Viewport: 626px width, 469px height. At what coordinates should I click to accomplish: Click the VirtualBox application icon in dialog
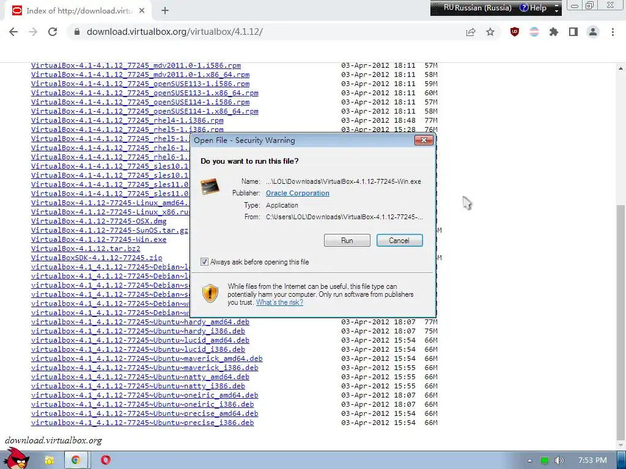tap(210, 186)
